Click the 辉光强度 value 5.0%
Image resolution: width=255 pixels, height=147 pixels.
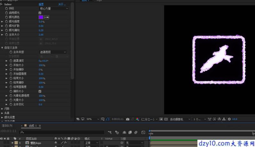[42, 22]
